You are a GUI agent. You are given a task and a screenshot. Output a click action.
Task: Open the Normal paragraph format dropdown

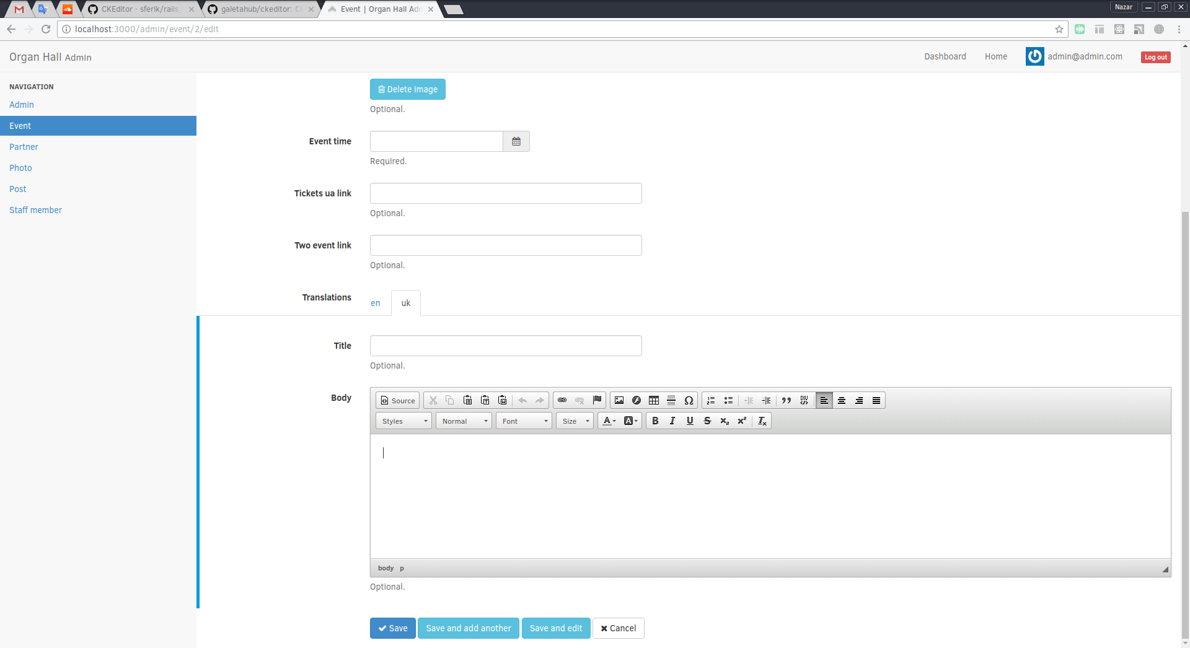(x=464, y=421)
